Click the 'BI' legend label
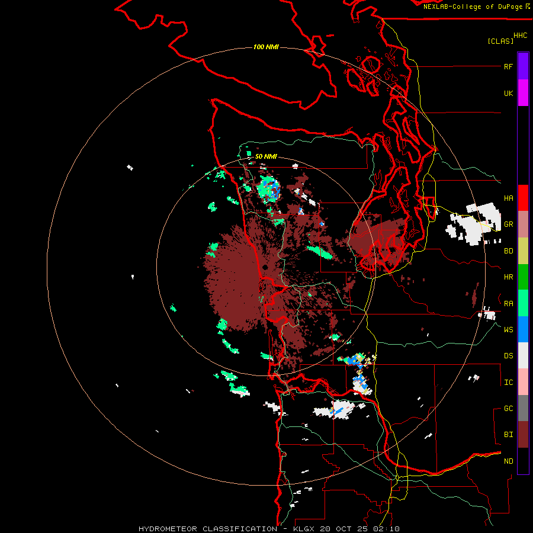 (x=508, y=435)
